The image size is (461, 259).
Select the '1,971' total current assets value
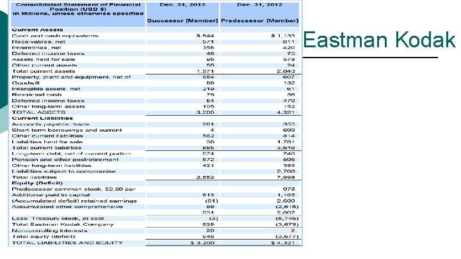(206, 72)
